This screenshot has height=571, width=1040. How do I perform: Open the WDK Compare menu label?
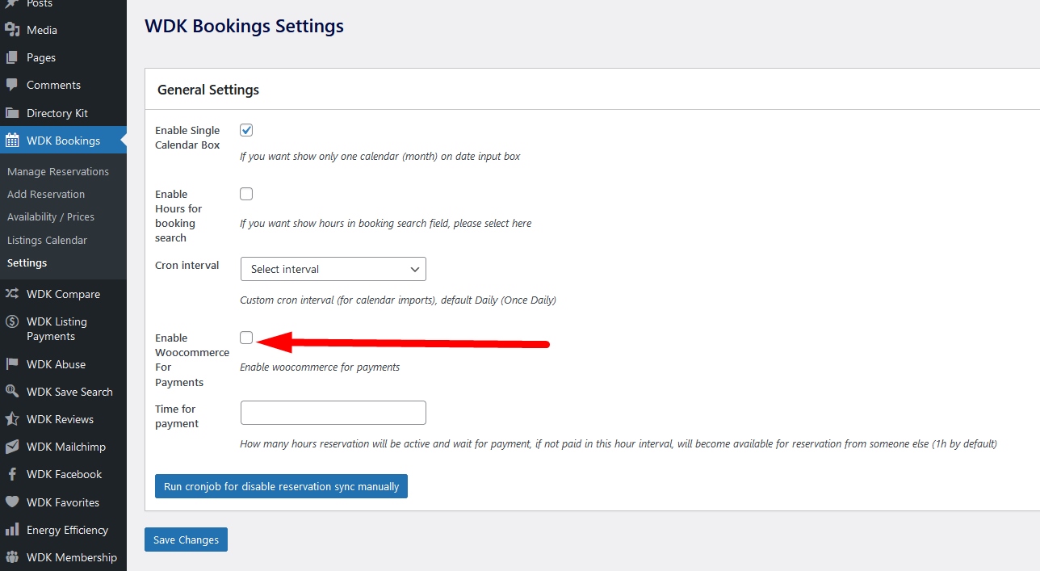(x=63, y=294)
